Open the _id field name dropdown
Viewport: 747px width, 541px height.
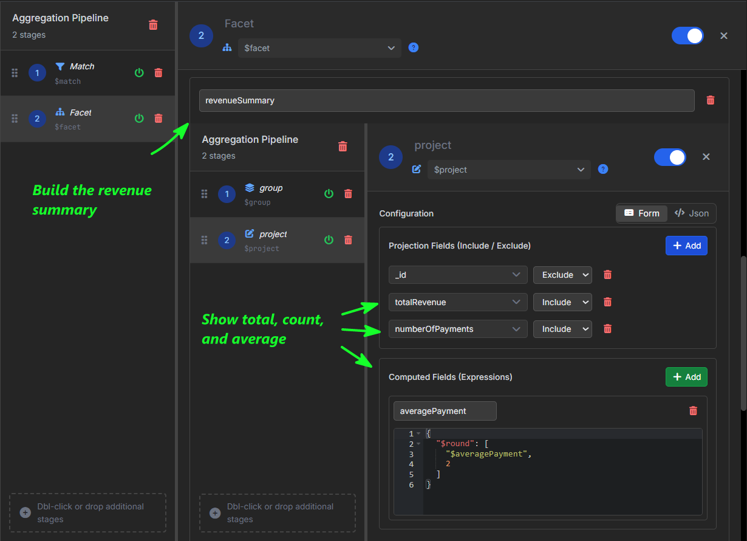[x=458, y=275]
